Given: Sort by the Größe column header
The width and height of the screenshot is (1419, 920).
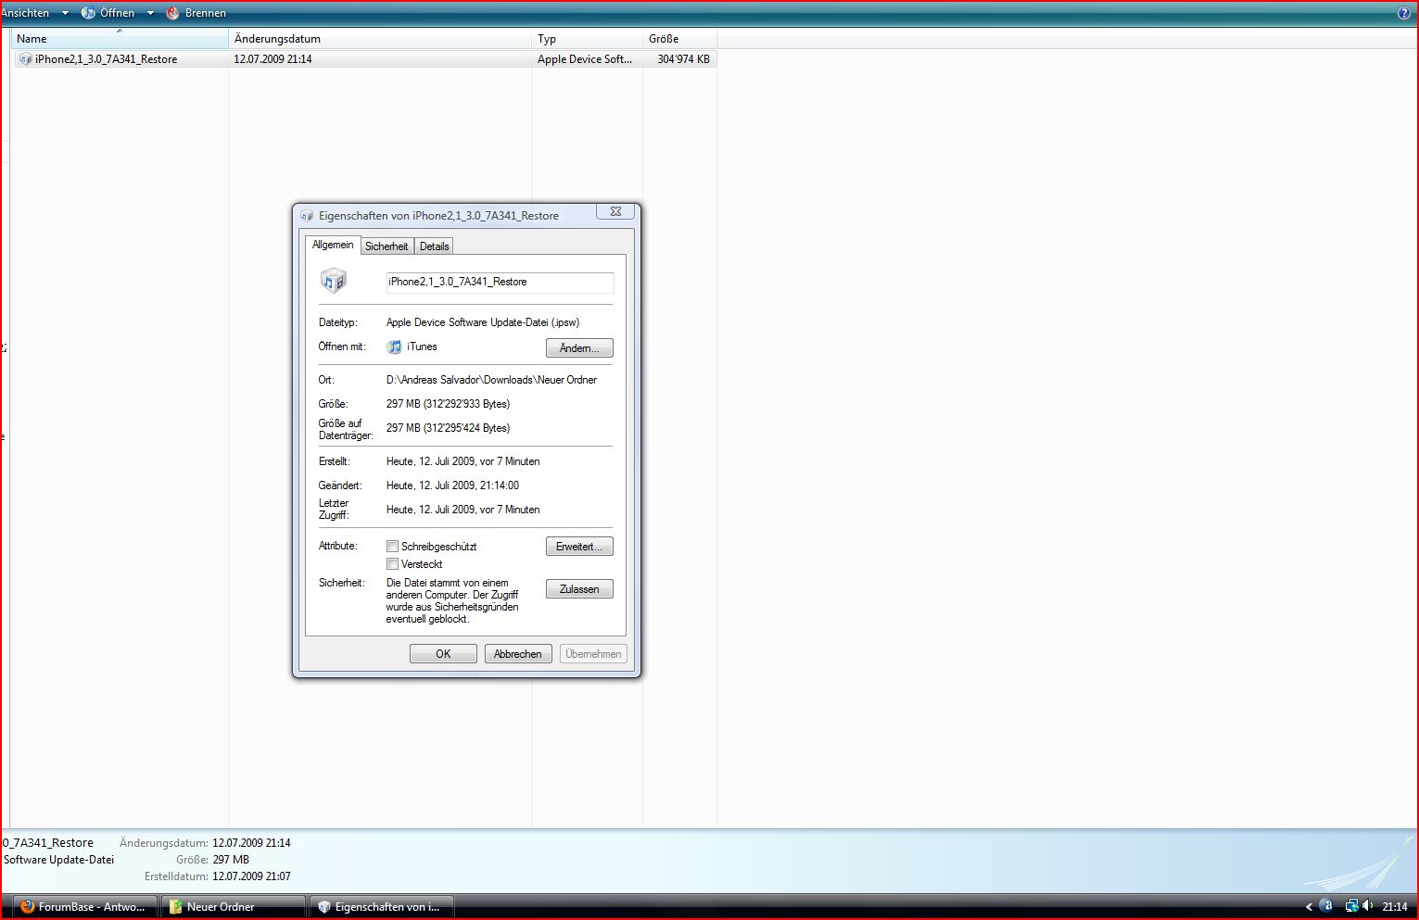Looking at the screenshot, I should pos(679,39).
